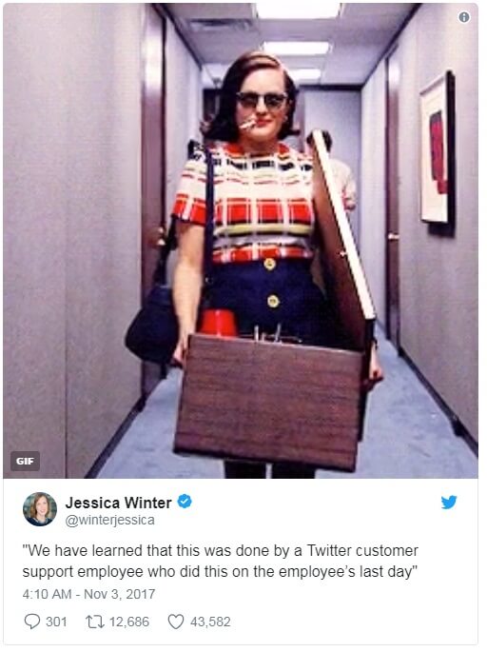Open the Jessica Winter display name
Screen dimensions: 487x652
coord(119,503)
